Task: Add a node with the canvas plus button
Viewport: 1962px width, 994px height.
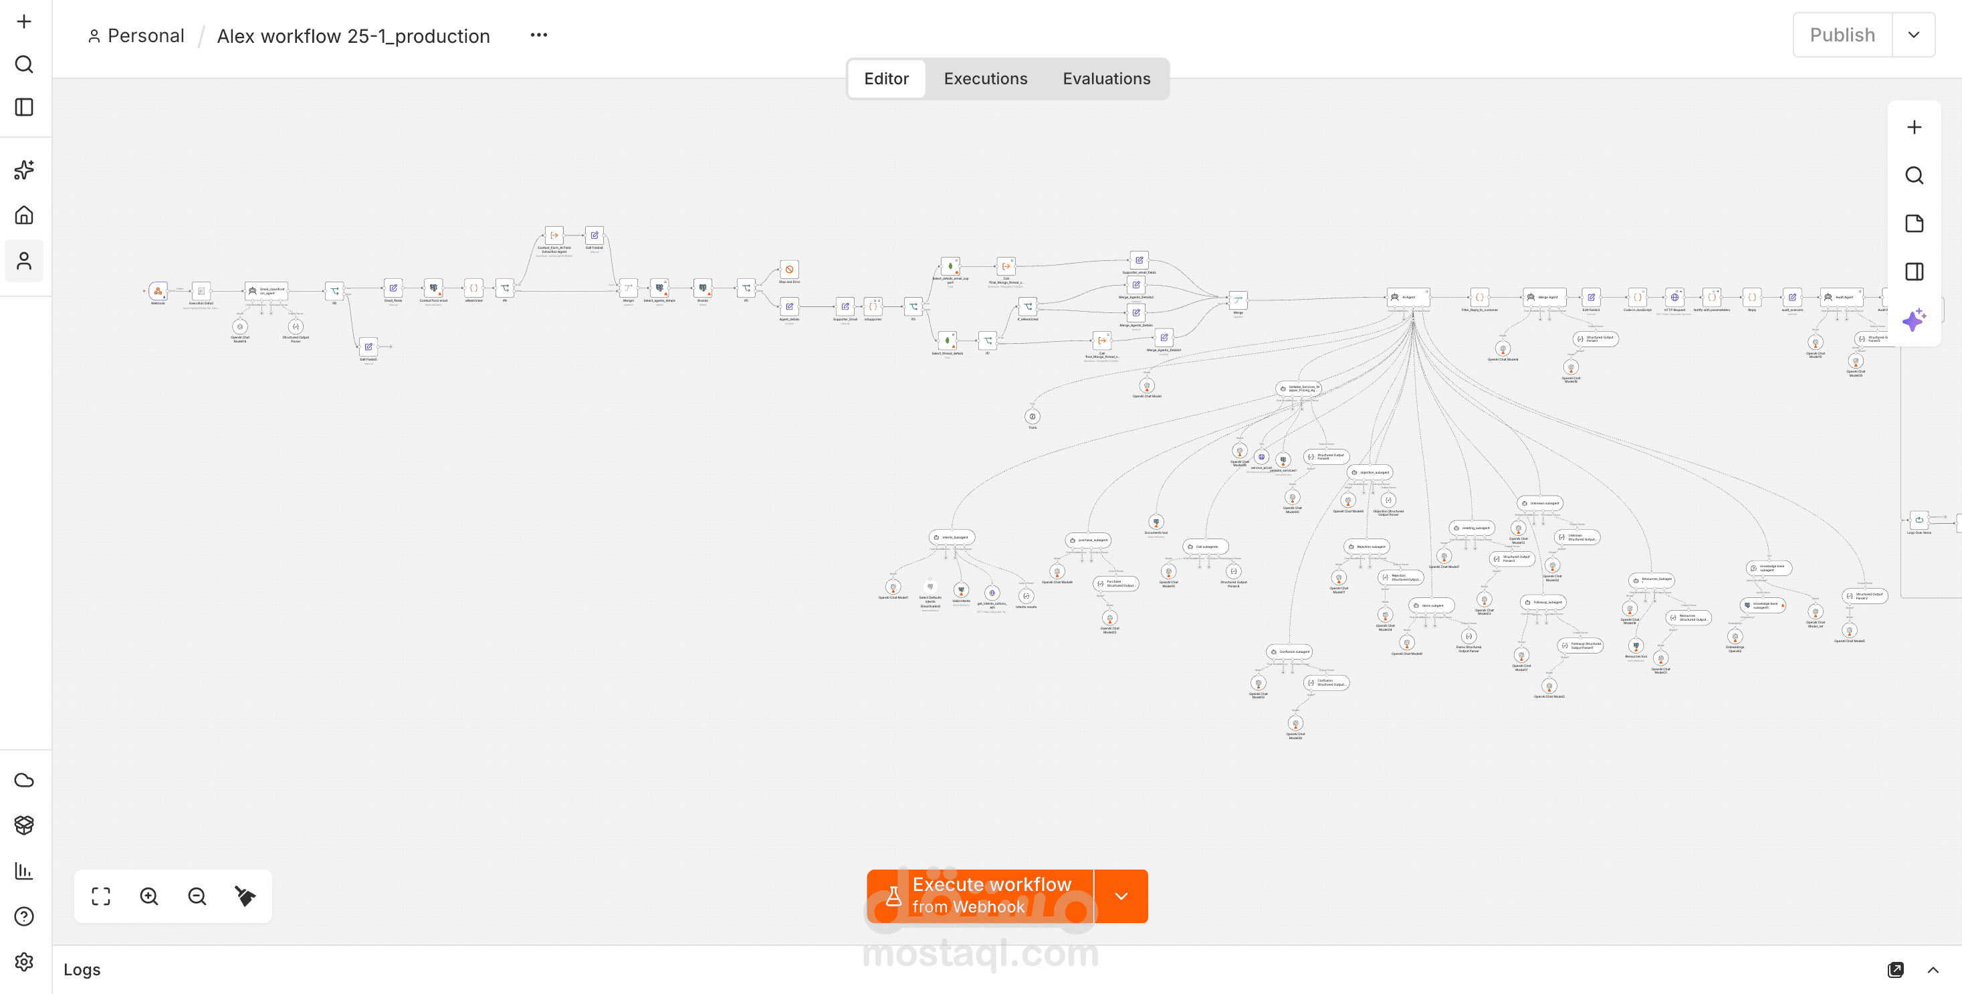Action: click(1914, 127)
